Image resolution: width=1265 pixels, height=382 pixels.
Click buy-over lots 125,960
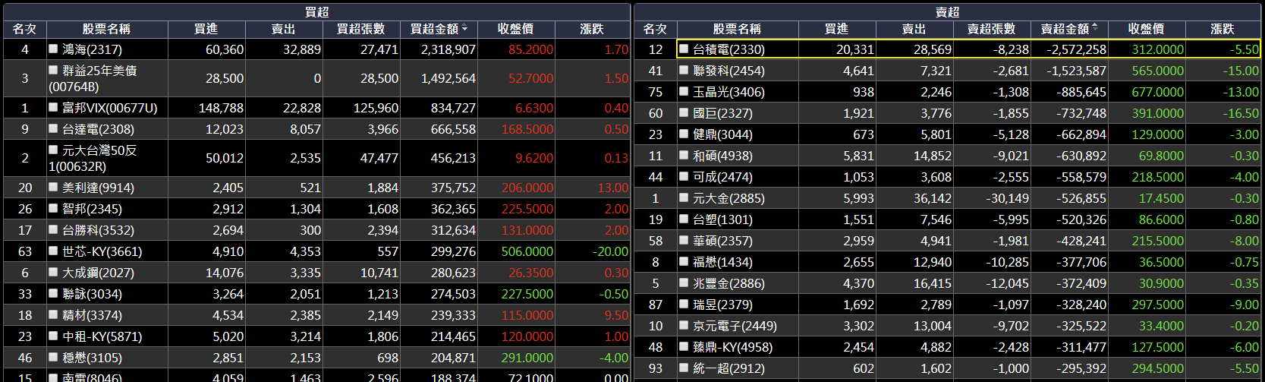coord(376,109)
